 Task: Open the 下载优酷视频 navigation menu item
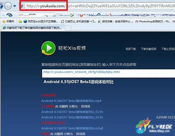pyautogui.click(x=149, y=49)
